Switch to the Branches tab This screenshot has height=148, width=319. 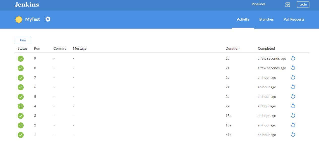266,19
